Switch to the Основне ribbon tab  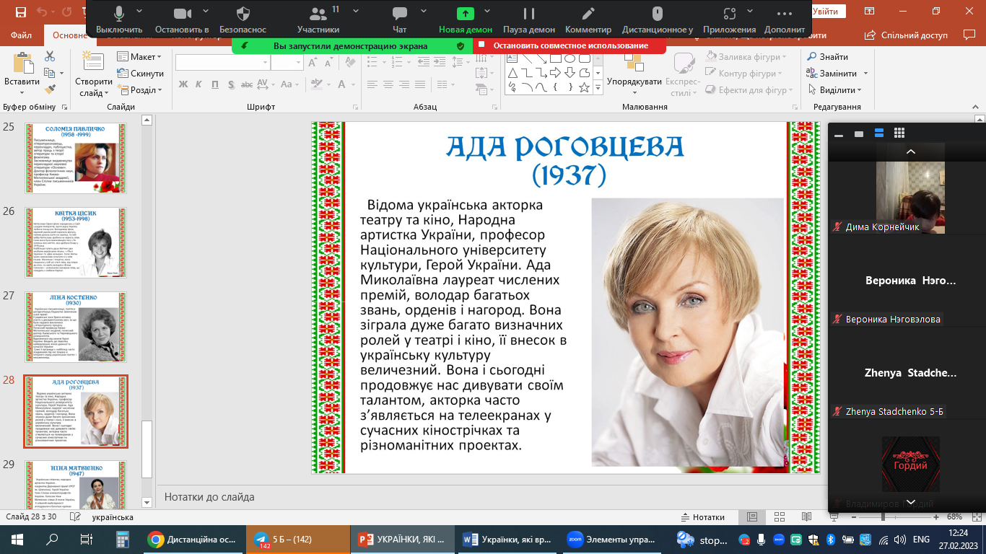[x=69, y=35]
